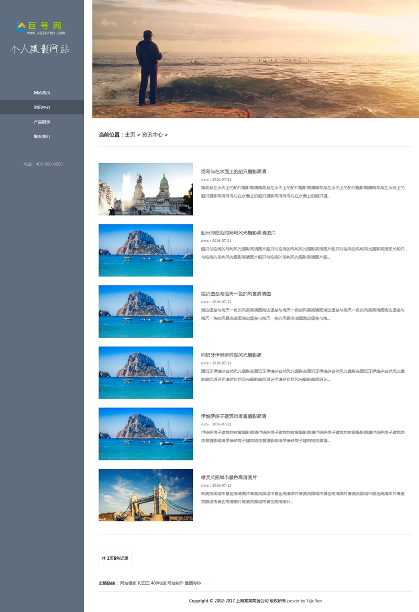
Task: Click the thumbnail beside 西班牙伊维萨自然风光摄影高
Action: tap(146, 372)
